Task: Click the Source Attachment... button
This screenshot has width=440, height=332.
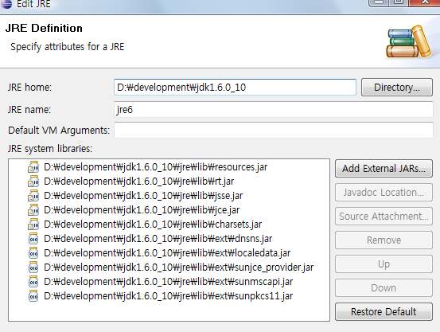Action: 384,217
